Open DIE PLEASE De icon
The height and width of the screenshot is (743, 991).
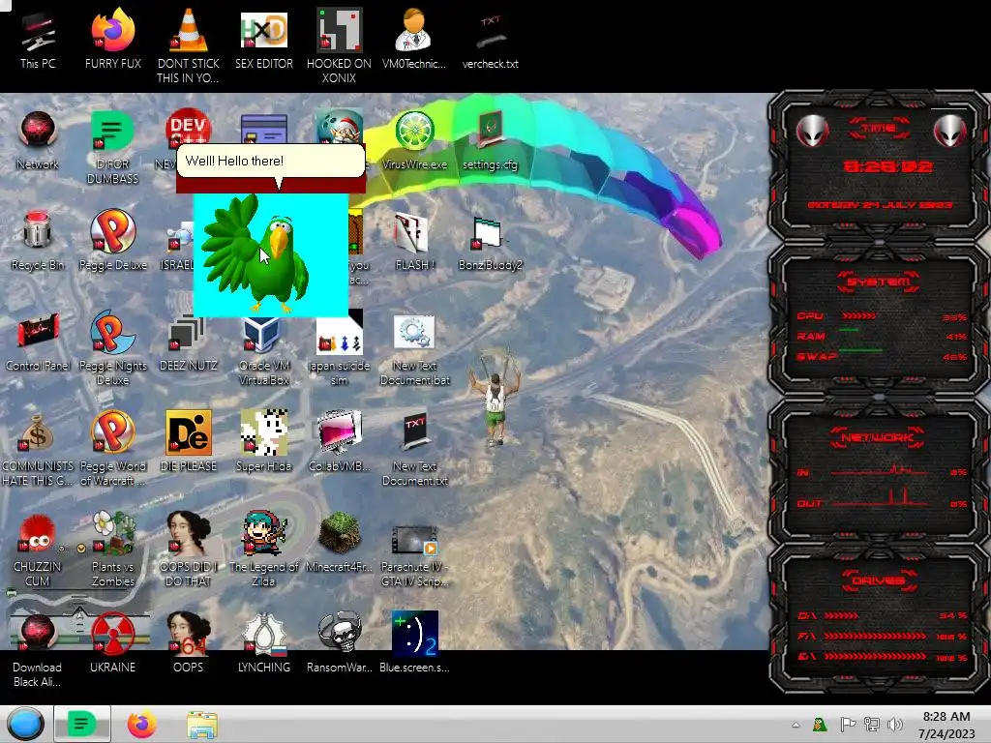coord(189,441)
